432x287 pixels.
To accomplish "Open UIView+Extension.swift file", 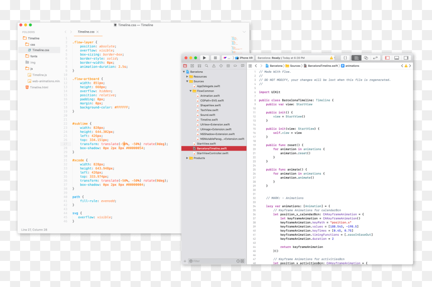I will click(x=214, y=124).
